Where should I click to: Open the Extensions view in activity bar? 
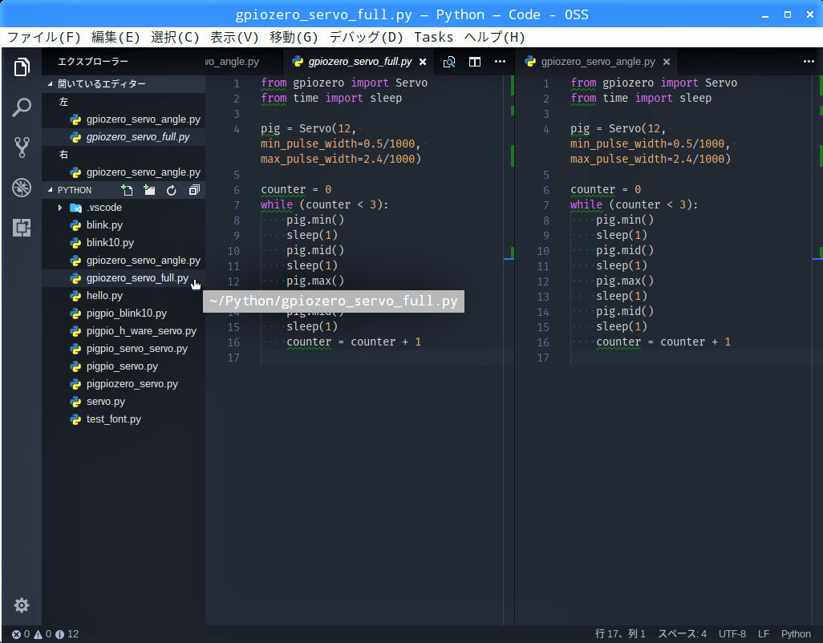[x=22, y=228]
